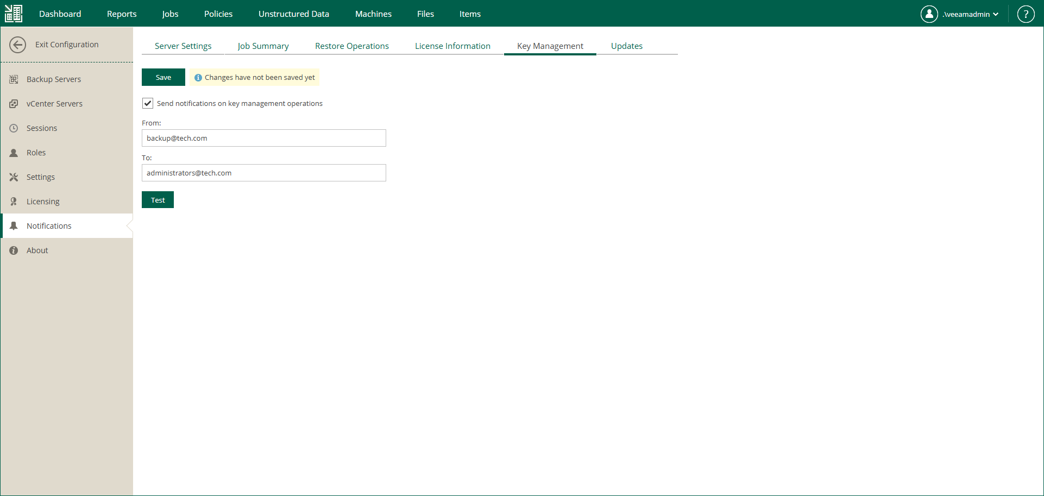Viewport: 1044px width, 496px height.
Task: Click the 'Send notifications on key management operations' label
Action: pos(240,104)
